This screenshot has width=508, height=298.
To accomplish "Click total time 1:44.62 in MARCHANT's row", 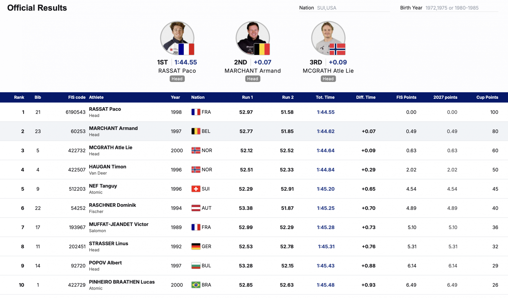I will coord(326,131).
